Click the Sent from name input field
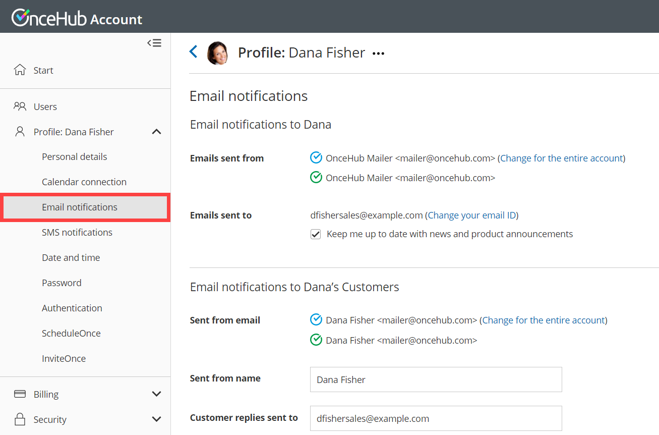Image resolution: width=659 pixels, height=435 pixels. (x=436, y=379)
